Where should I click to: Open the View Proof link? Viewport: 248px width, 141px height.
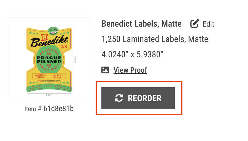pos(130,70)
